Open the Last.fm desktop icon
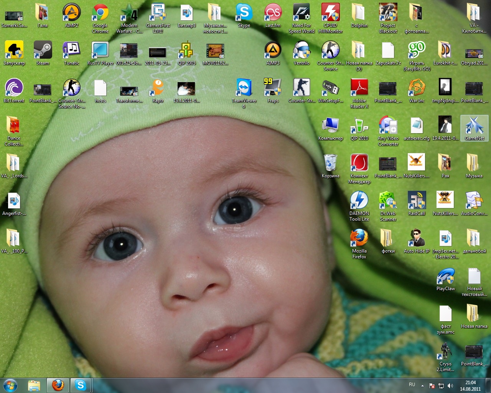 coord(273,13)
